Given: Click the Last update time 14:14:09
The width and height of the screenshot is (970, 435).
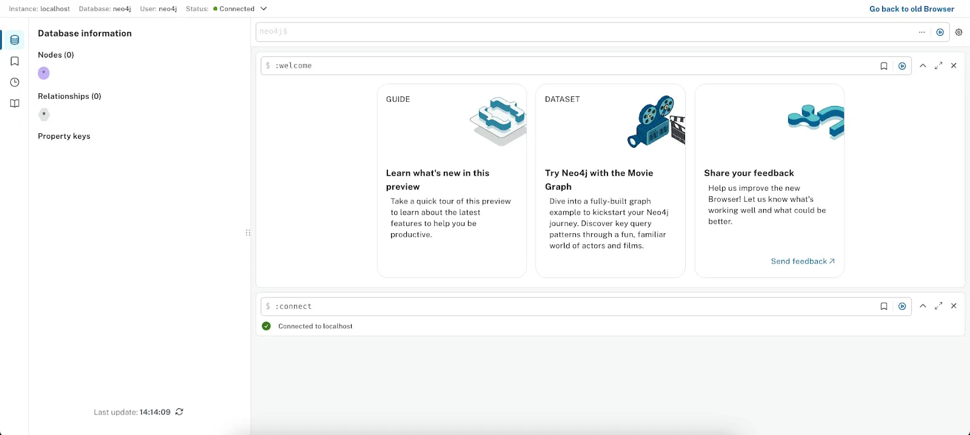Looking at the screenshot, I should point(155,412).
